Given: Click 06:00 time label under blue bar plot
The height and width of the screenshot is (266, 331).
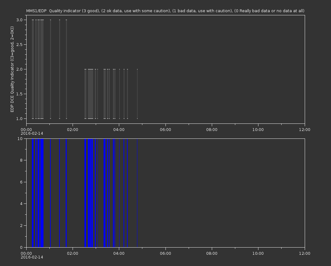Looking at the screenshot, I should click(x=165, y=253).
